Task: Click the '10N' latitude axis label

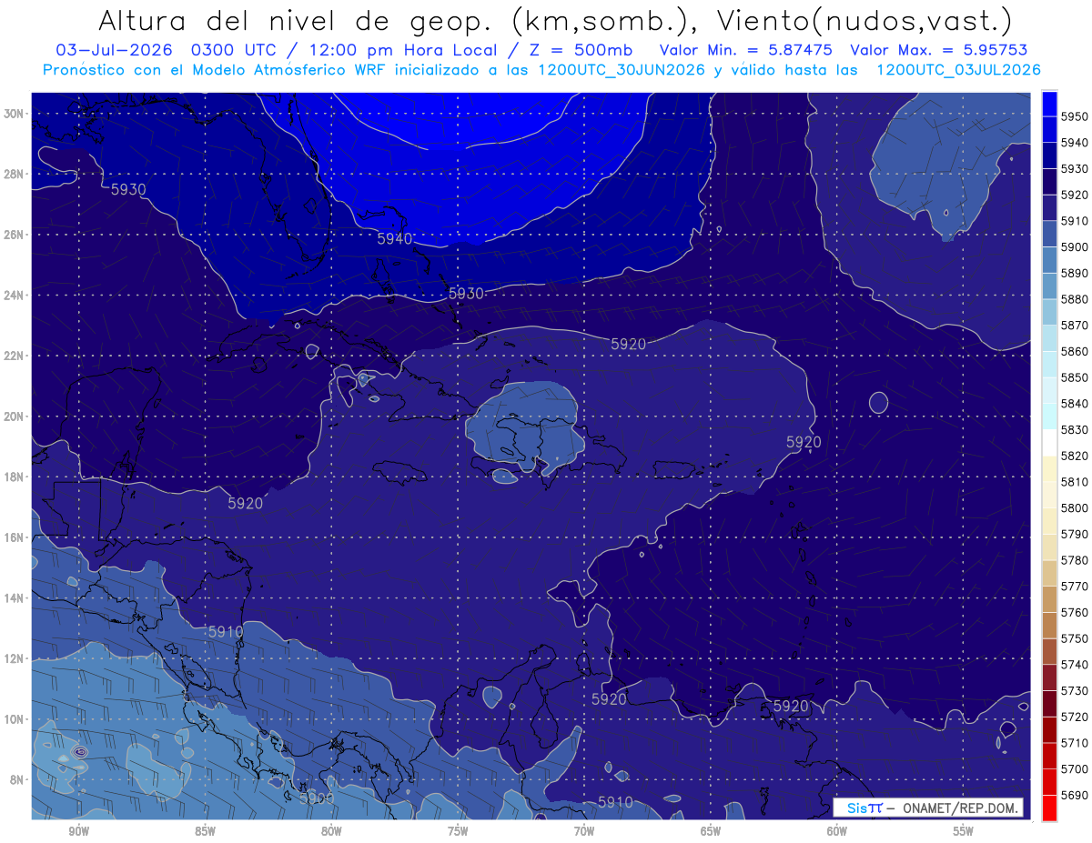Action: tap(14, 719)
